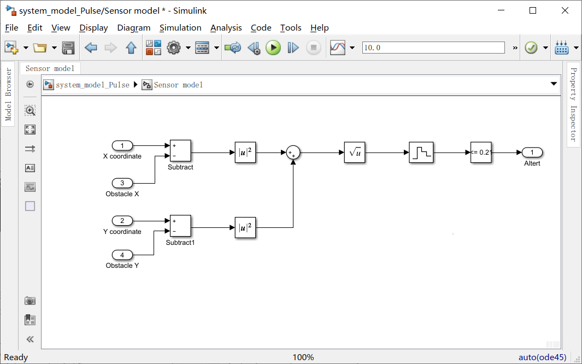Open the New Model dropdown arrow
Viewport: 582px width, 364px height.
tap(25, 48)
